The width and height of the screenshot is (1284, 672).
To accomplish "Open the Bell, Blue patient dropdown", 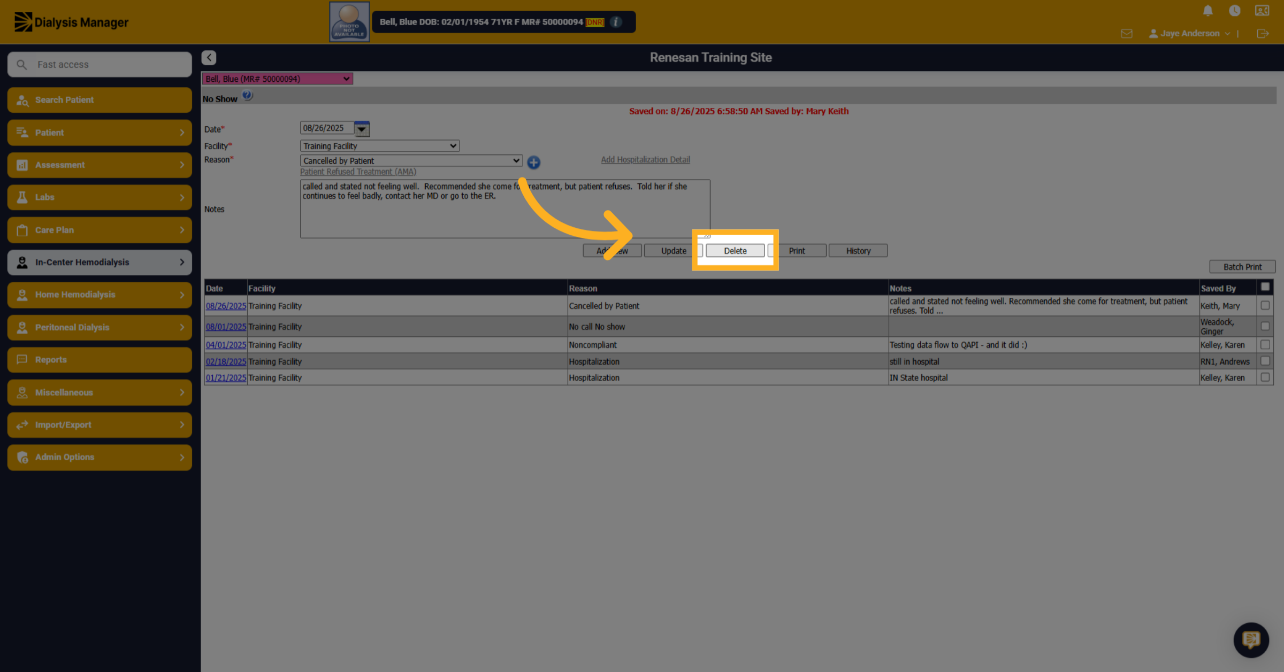I will 277,79.
